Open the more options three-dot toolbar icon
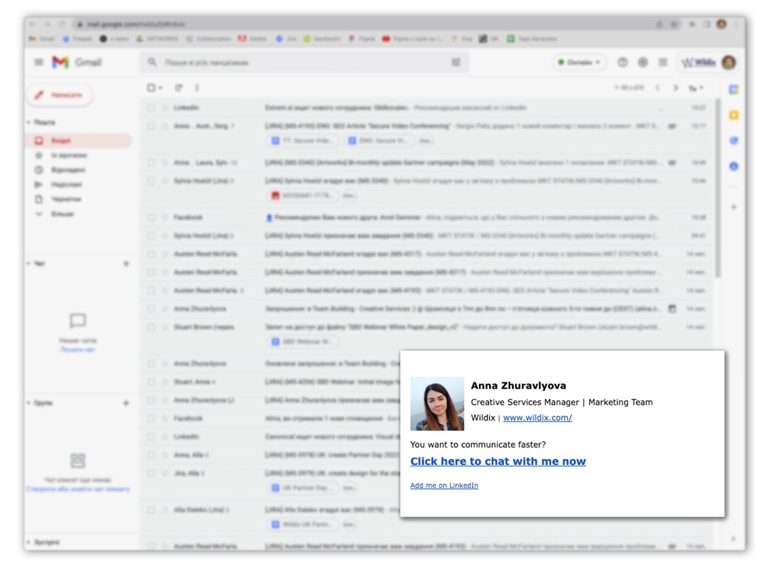Image resolution: width=773 pixels, height=577 pixels. tap(197, 88)
